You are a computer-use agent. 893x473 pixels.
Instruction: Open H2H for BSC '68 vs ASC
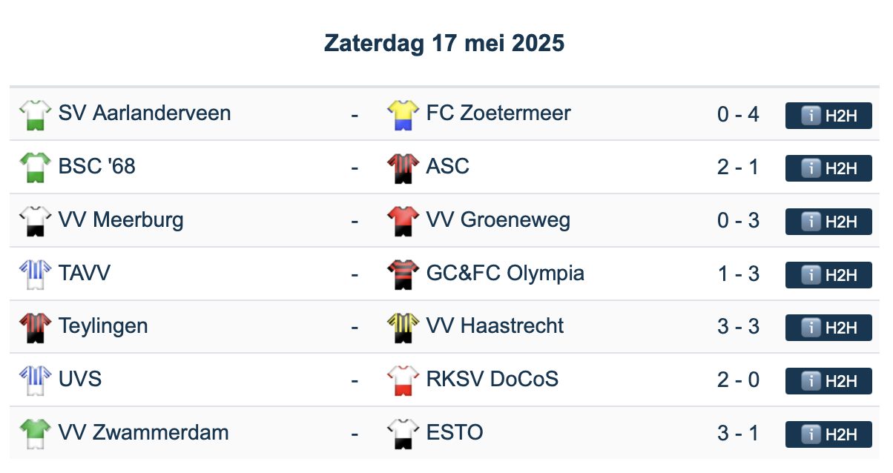(x=828, y=168)
